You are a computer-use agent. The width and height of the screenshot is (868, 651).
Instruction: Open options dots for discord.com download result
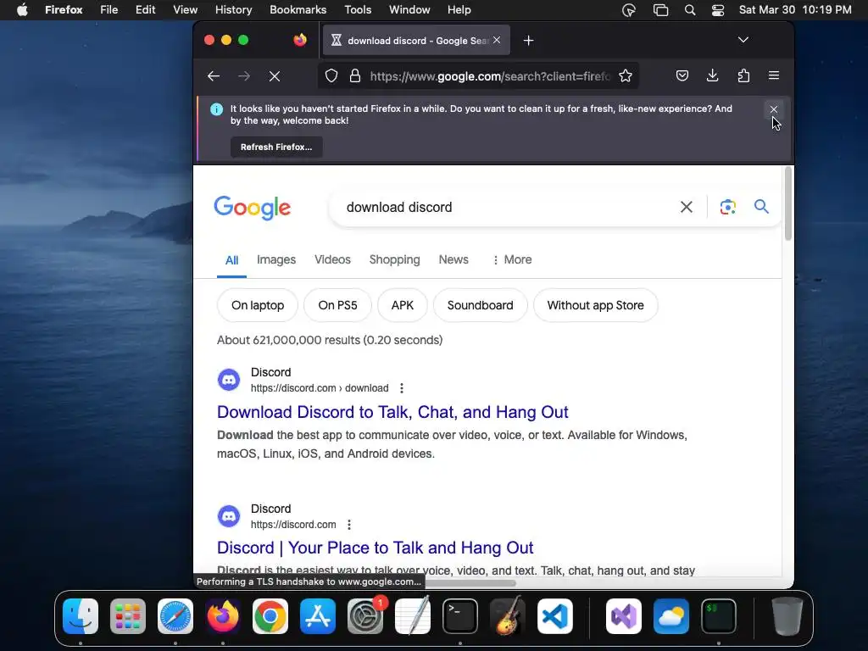(402, 388)
